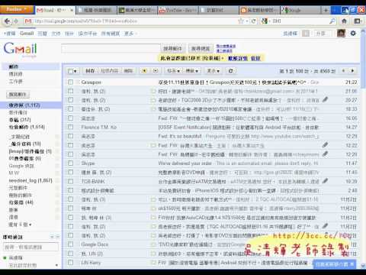The height and width of the screenshot is (275, 366).
Task: Open the orange Firefox menu button
Action: pos(17,9)
